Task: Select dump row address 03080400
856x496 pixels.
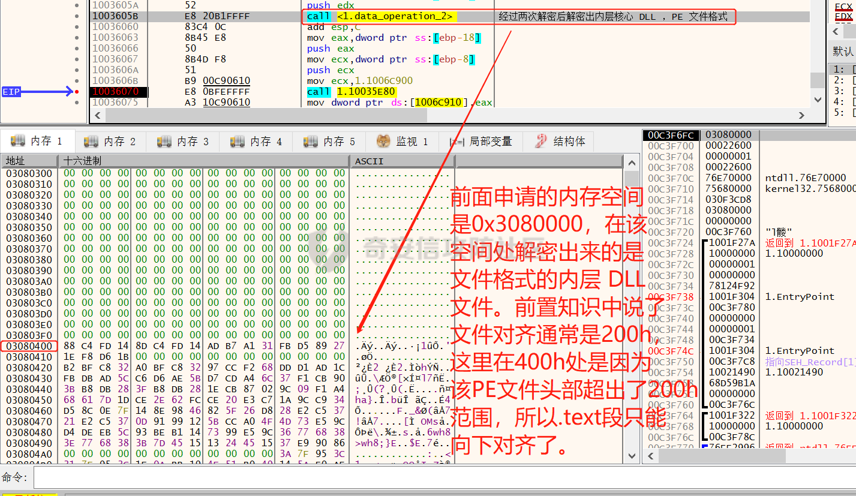Action: tap(29, 346)
